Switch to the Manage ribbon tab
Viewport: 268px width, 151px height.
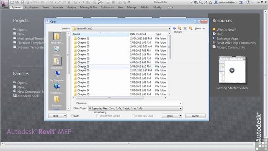(131, 8)
